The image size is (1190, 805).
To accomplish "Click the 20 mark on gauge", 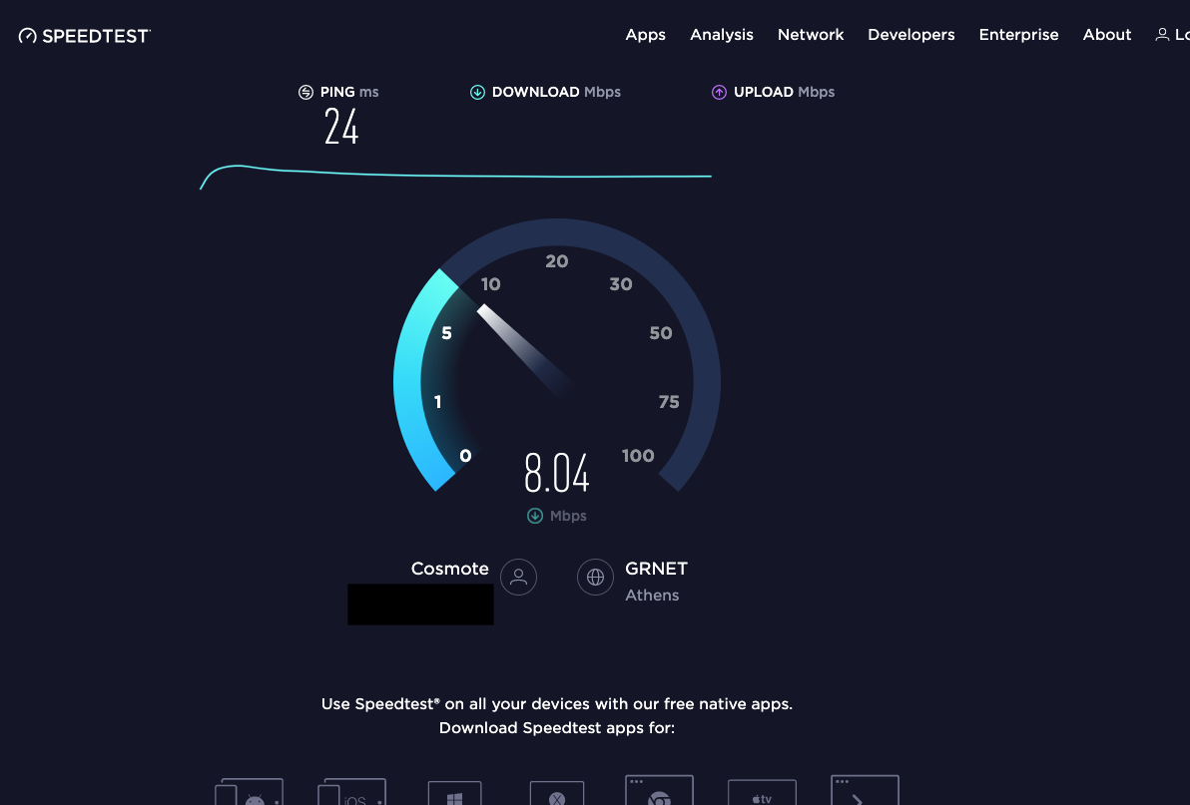I will [x=556, y=261].
